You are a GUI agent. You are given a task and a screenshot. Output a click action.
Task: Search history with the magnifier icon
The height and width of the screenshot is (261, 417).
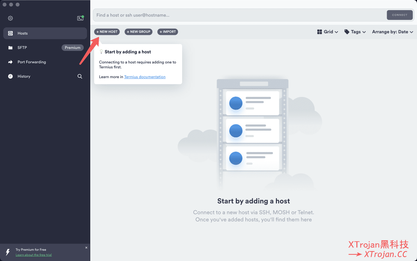click(x=80, y=76)
